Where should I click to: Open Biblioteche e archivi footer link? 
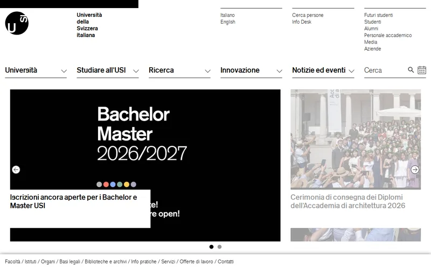pos(106,261)
